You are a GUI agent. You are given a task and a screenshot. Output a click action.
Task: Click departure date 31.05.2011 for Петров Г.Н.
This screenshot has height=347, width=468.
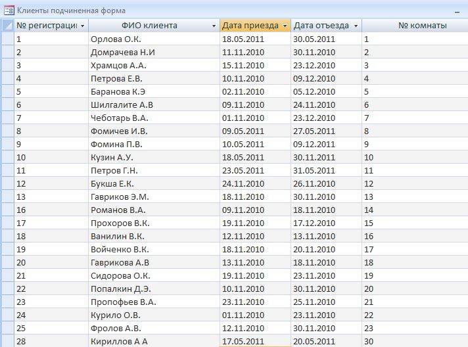(326, 170)
